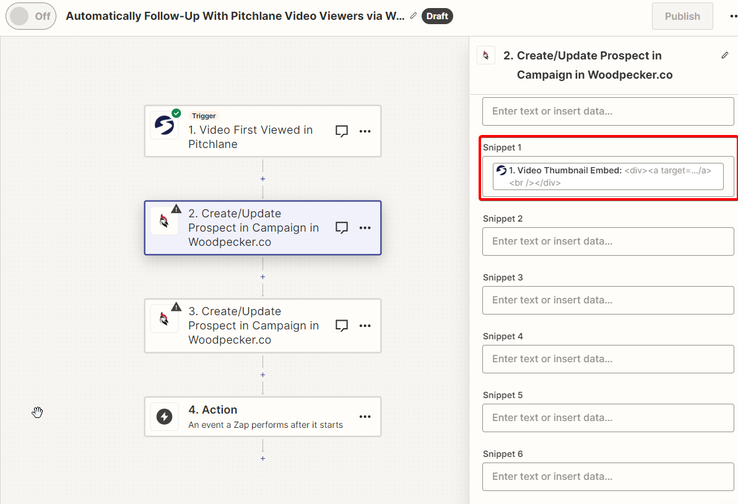Viewport: 738px width, 504px height.
Task: Click the Snippet 2 input field
Action: click(607, 241)
